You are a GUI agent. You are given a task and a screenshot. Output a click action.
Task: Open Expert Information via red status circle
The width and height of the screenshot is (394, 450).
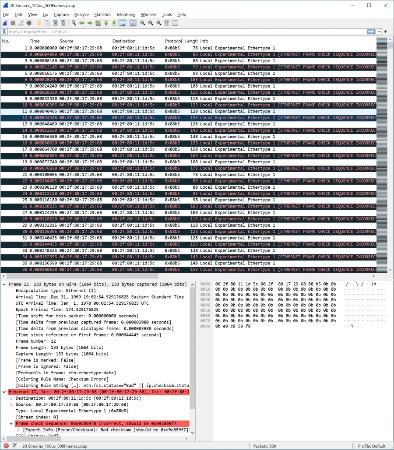[x=6, y=446]
